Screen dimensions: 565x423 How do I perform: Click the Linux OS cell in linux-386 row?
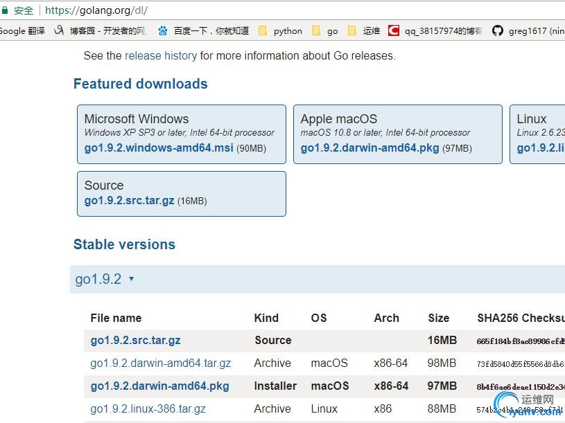pyautogui.click(x=324, y=409)
